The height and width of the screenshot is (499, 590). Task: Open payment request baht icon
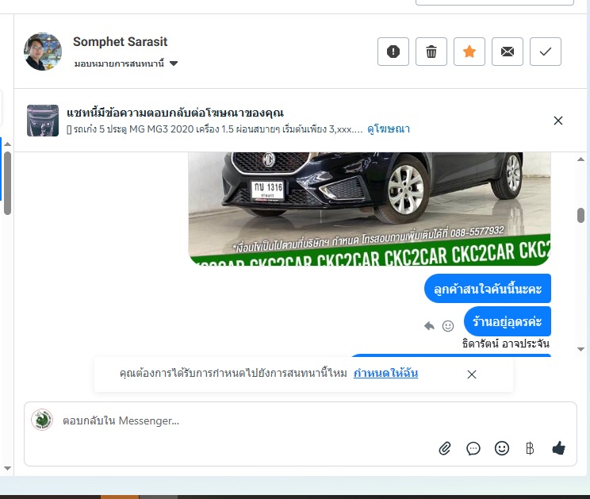530,448
